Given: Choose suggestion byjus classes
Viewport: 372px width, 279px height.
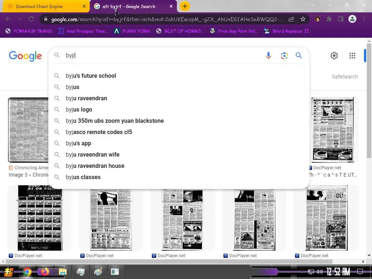Looking at the screenshot, I should (179, 177).
